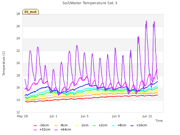180x135 pixels.
Task: Click the 26 y-axis tick label
Action: point(18,26)
